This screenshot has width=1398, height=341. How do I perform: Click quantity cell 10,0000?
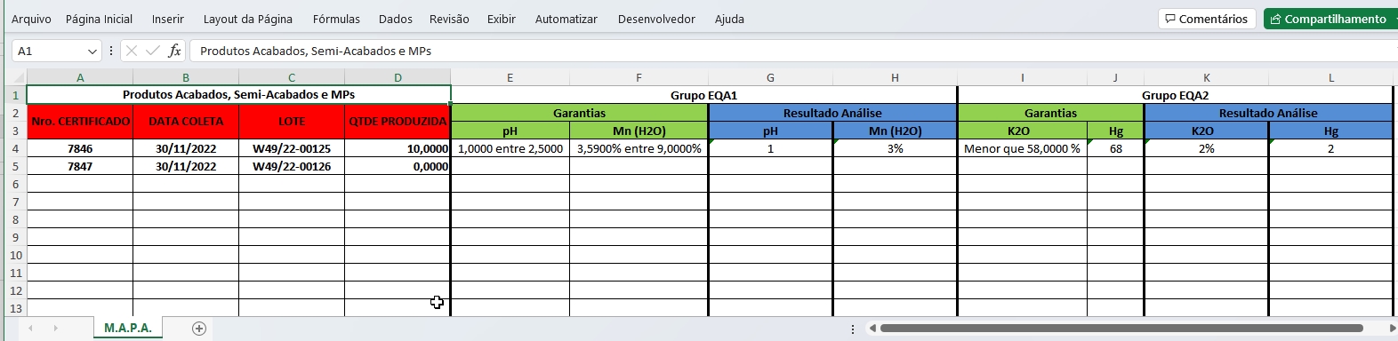pos(398,148)
